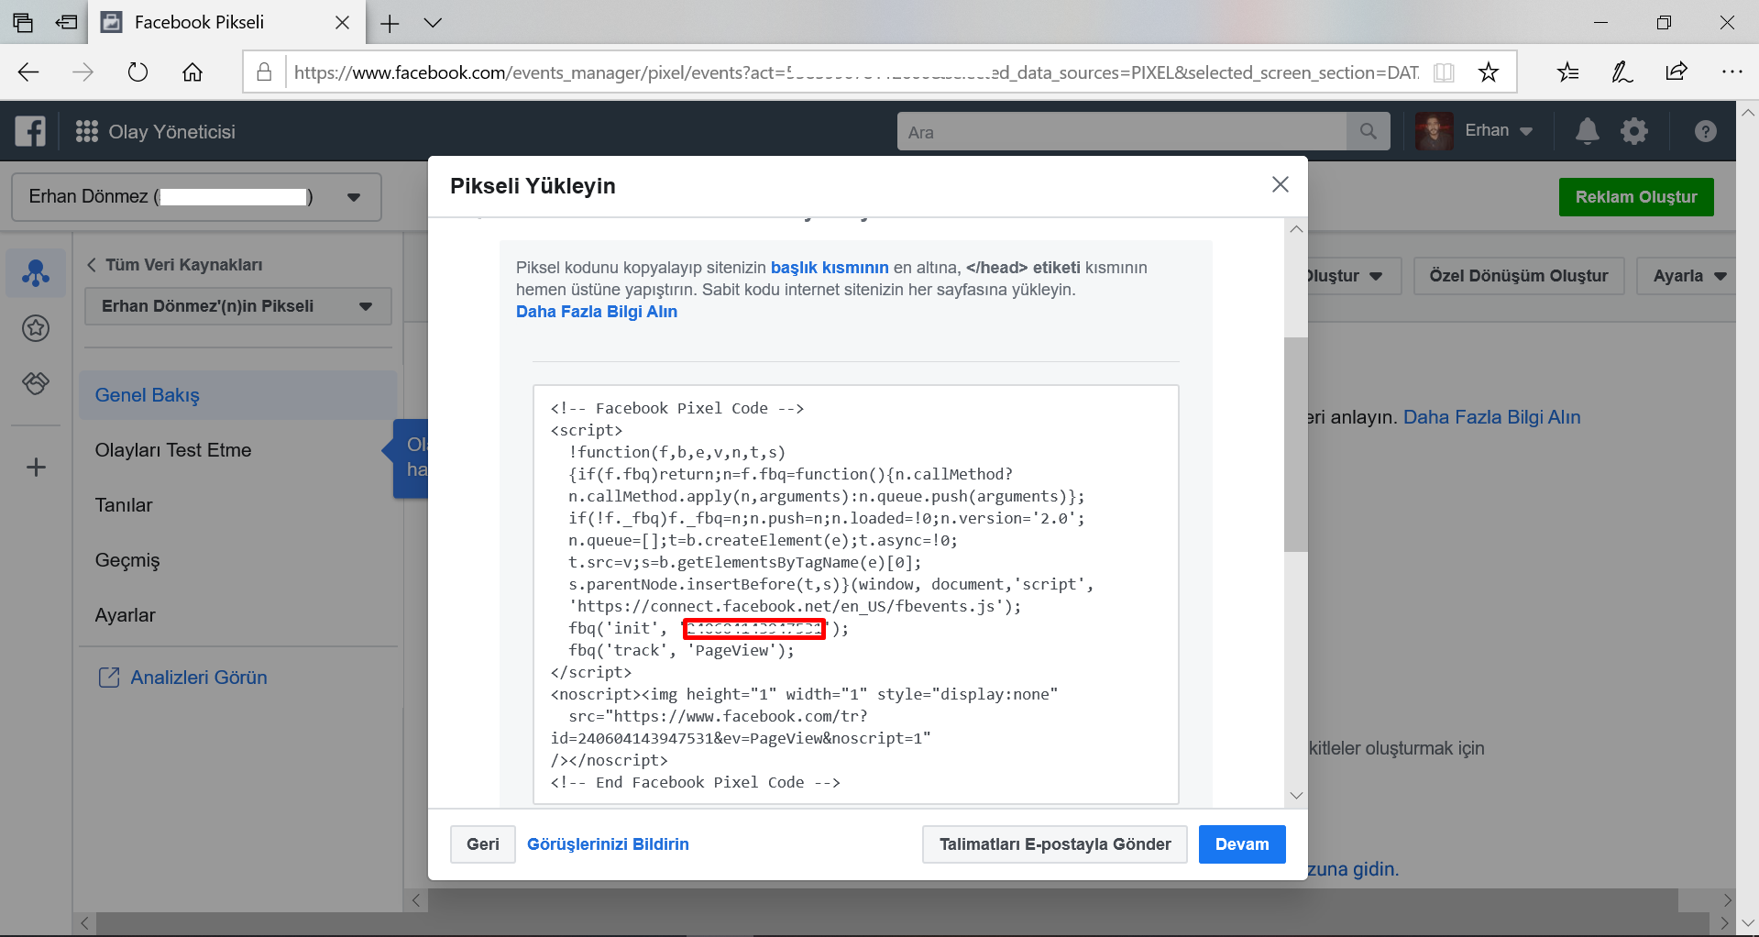The image size is (1759, 937).
Task: Close the Pikseli Yükleyin dialog
Action: tap(1281, 184)
